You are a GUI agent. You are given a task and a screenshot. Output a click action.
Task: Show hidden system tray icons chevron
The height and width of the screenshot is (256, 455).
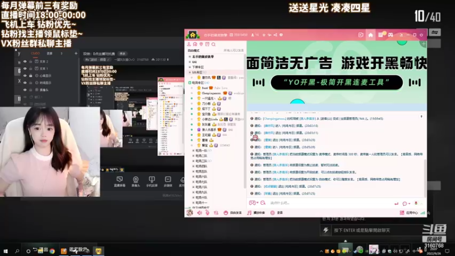pyautogui.click(x=321, y=251)
